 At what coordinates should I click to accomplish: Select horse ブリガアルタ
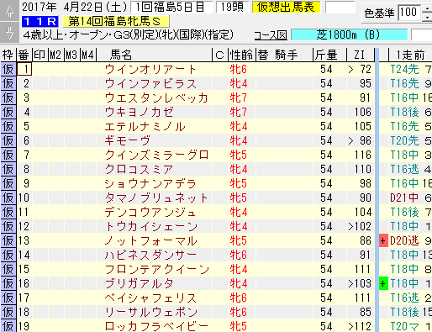point(140,283)
